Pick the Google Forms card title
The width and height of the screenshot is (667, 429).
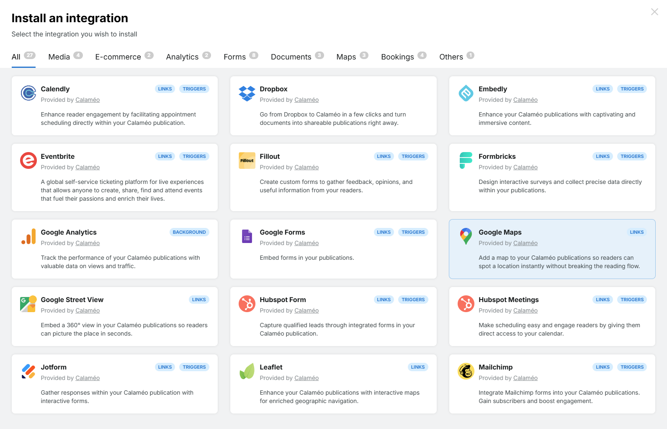pyautogui.click(x=282, y=232)
